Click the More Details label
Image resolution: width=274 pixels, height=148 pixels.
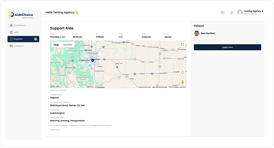point(55,130)
